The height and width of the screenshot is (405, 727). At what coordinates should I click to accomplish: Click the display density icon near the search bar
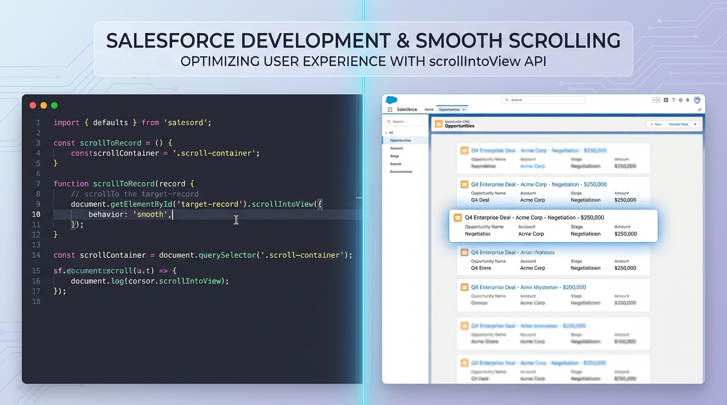click(x=656, y=100)
